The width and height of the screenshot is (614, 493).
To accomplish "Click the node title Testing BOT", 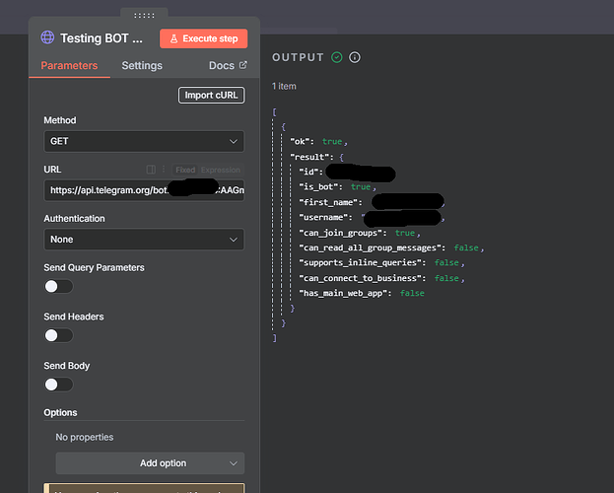I will pos(102,38).
